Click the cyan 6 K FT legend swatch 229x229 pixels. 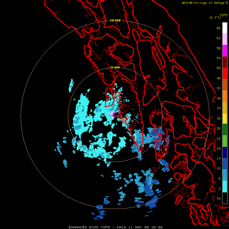(x=225, y=187)
